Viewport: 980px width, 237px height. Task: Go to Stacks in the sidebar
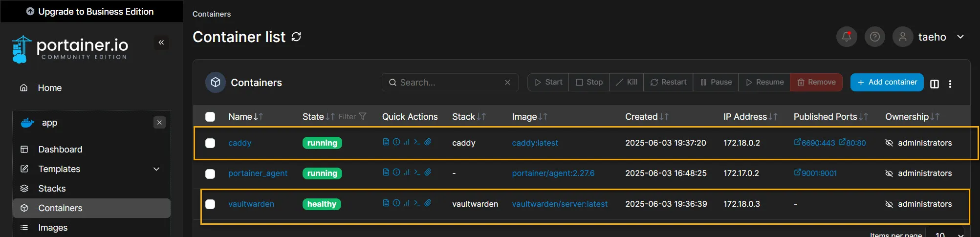click(x=52, y=189)
